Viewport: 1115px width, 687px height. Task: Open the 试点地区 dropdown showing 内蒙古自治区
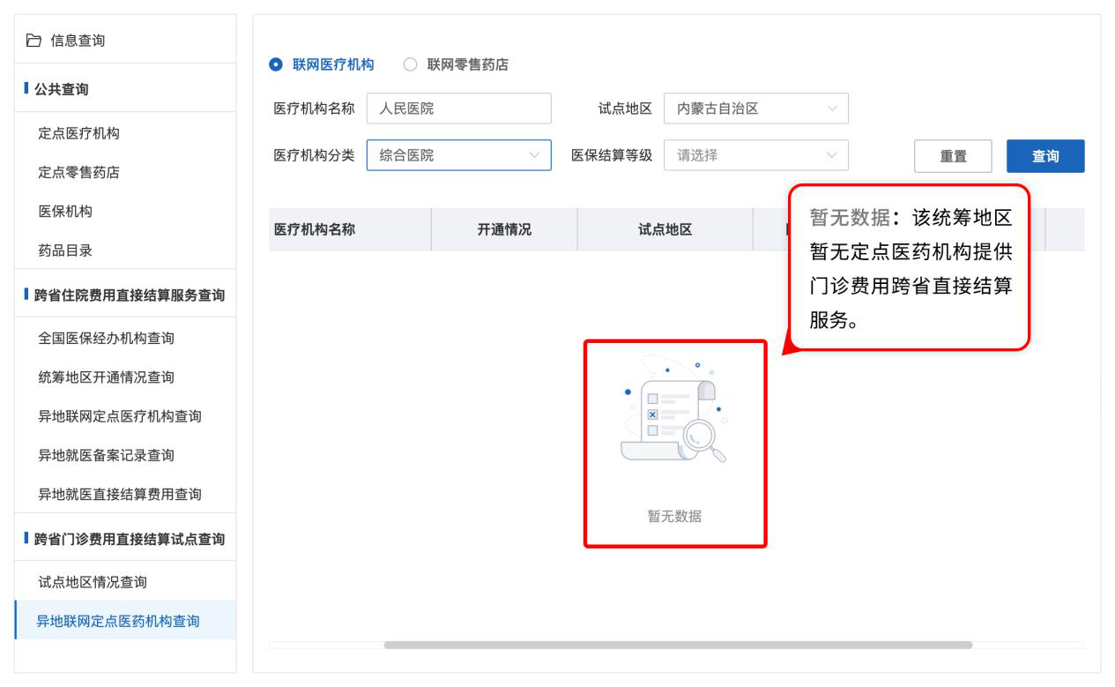[x=755, y=108]
